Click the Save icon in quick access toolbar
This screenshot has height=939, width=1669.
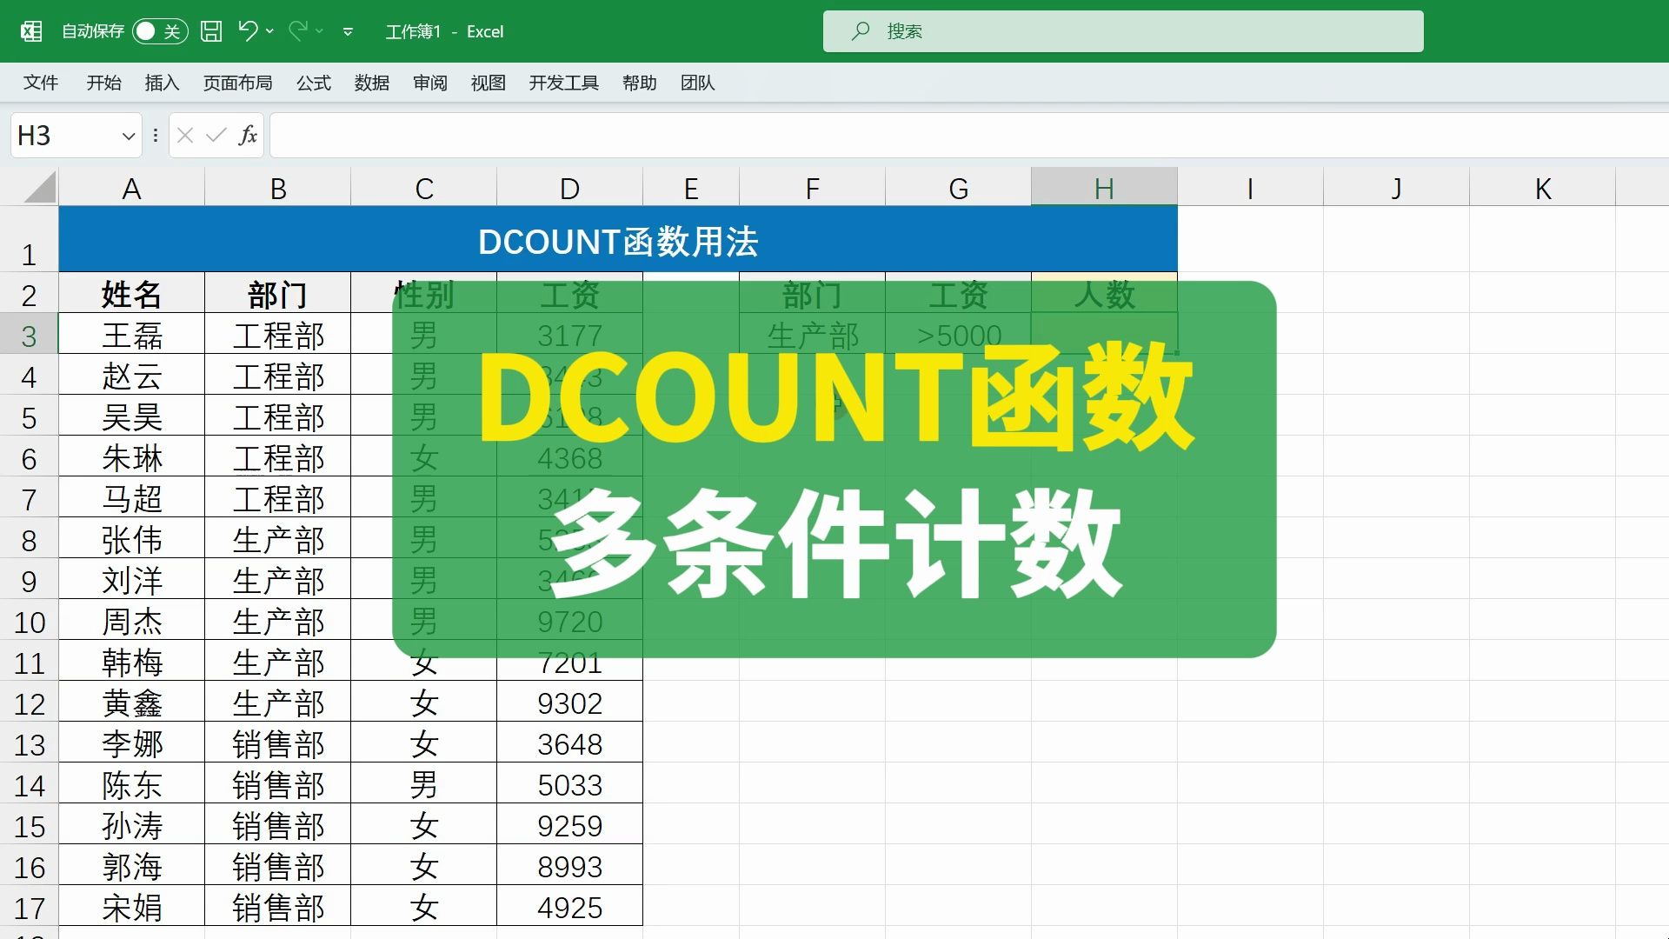[211, 31]
